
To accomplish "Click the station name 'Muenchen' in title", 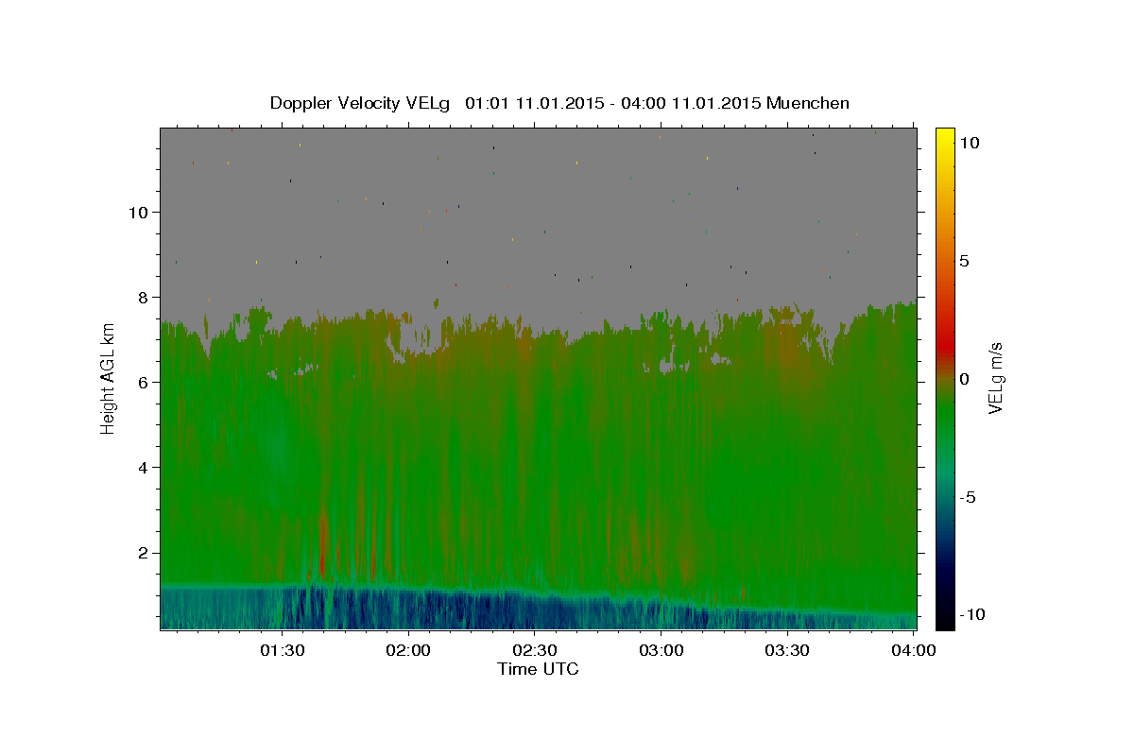I will (x=809, y=103).
